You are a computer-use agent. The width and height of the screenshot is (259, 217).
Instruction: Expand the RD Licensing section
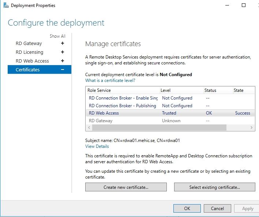[63, 52]
